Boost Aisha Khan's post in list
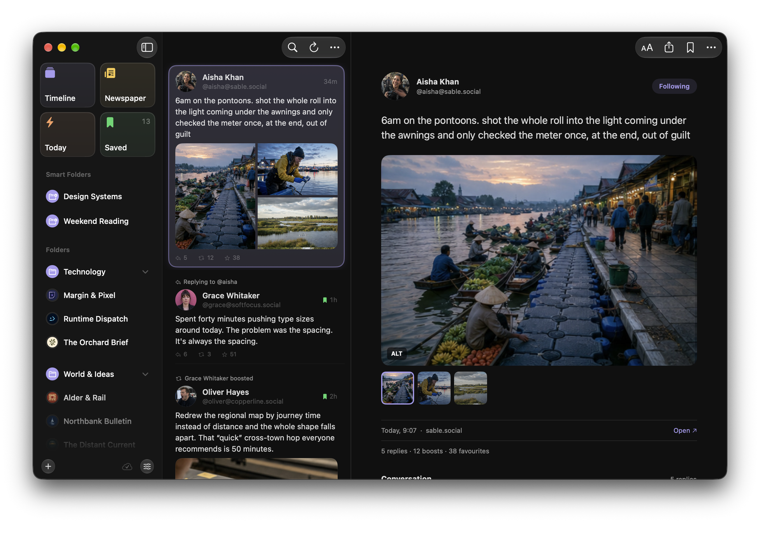The width and height of the screenshot is (760, 545). click(206, 258)
